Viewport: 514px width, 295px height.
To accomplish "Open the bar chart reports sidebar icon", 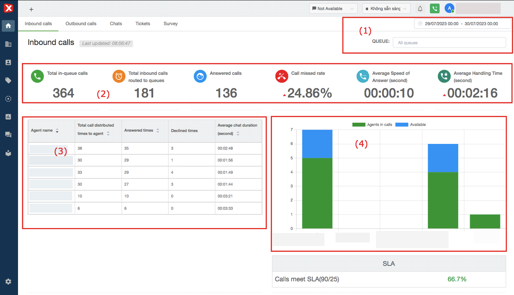I will (8, 117).
